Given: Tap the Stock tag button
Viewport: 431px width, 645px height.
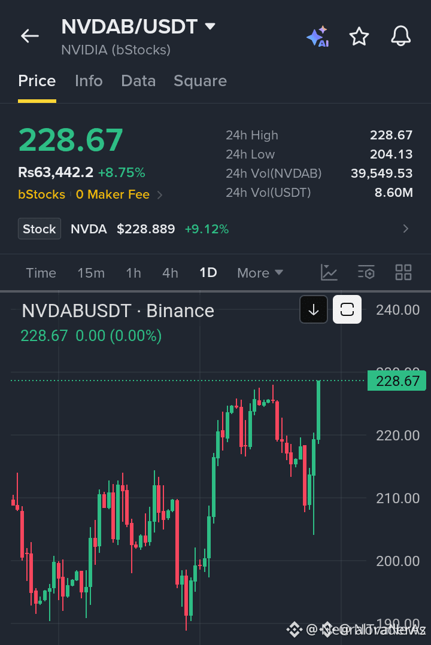Looking at the screenshot, I should tap(40, 229).
